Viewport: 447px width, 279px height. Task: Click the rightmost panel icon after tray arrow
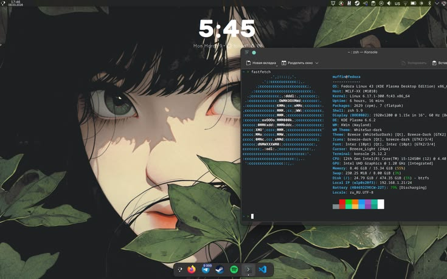point(444,3)
